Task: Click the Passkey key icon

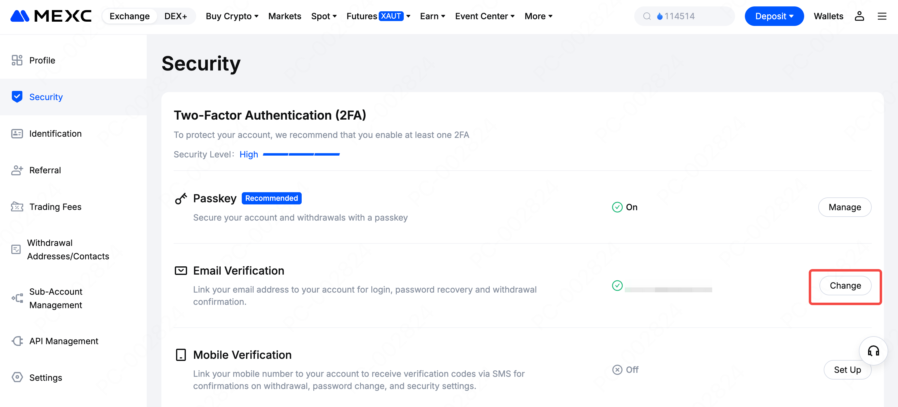Action: (181, 199)
